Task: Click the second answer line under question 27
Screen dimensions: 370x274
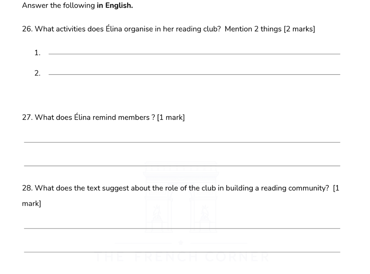Action: click(x=182, y=166)
